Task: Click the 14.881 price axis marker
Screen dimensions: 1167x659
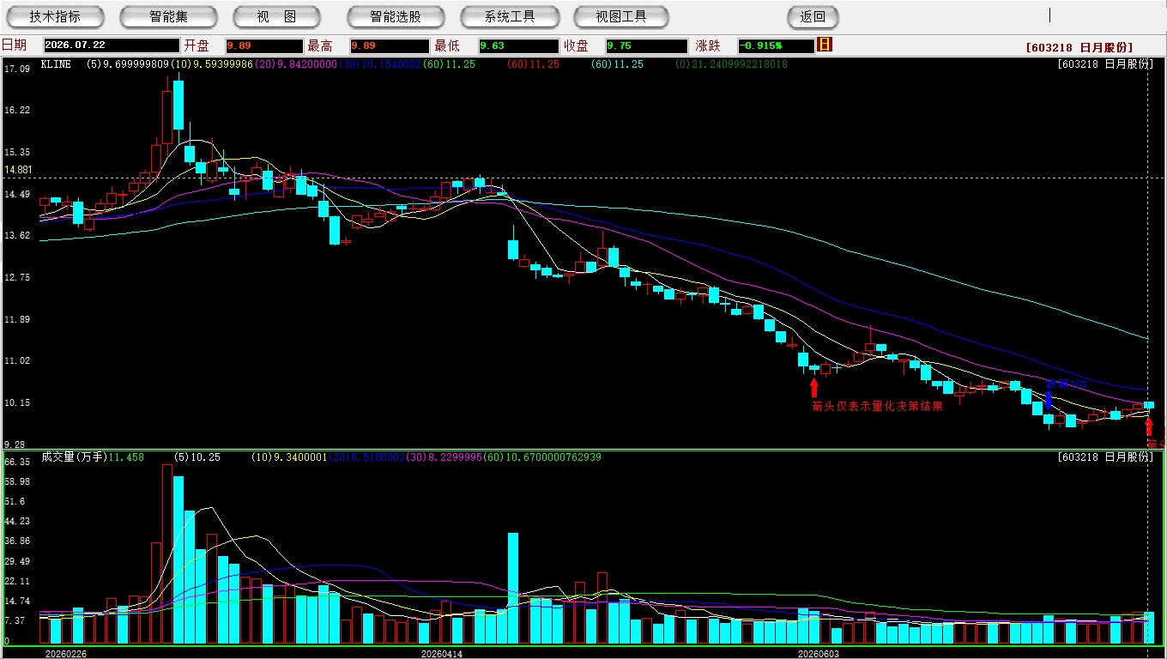Action: coord(18,170)
